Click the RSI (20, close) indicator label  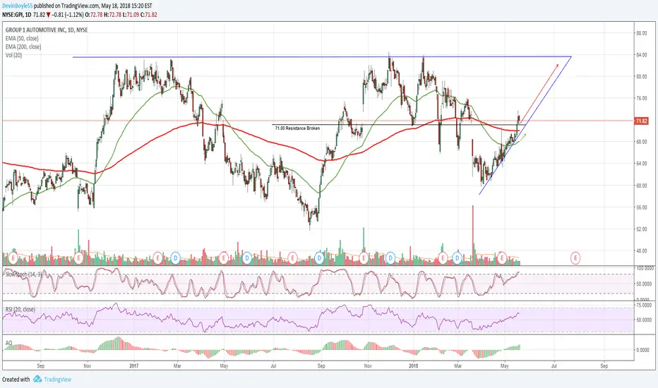pyautogui.click(x=20, y=309)
